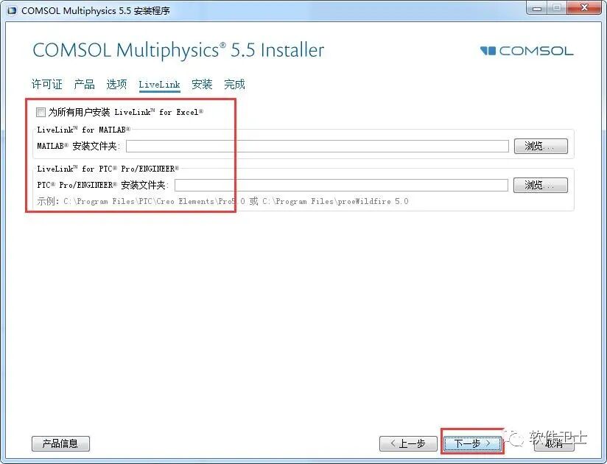This screenshot has height=464, width=607.
Task: Click the PTC Pro/ENGINEER installation folder field
Action: (x=341, y=185)
